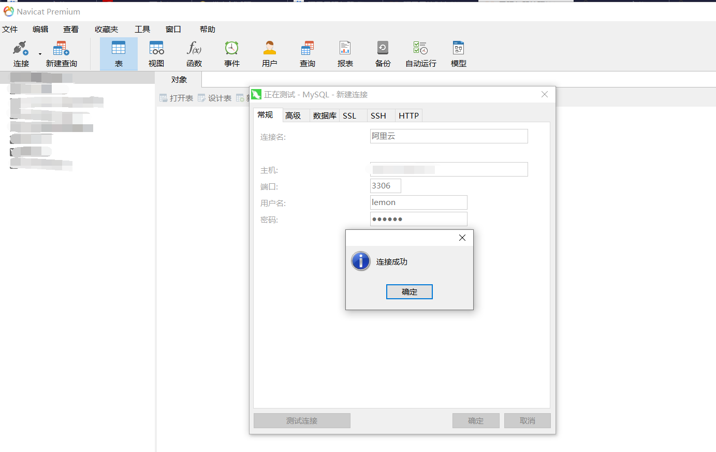
Task: Confirm the 连接成功 message with 确定
Action: click(x=409, y=292)
